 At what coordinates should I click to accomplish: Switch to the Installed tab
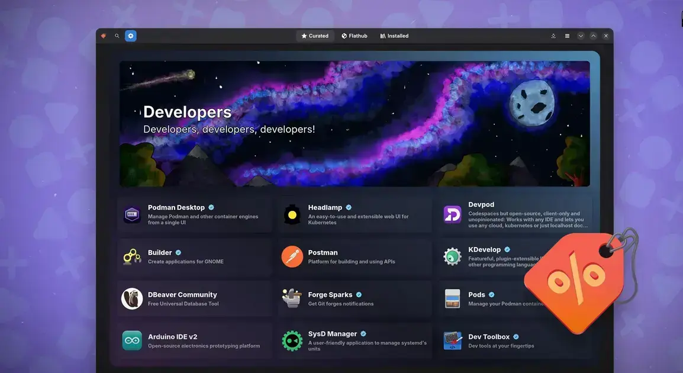[x=394, y=36]
